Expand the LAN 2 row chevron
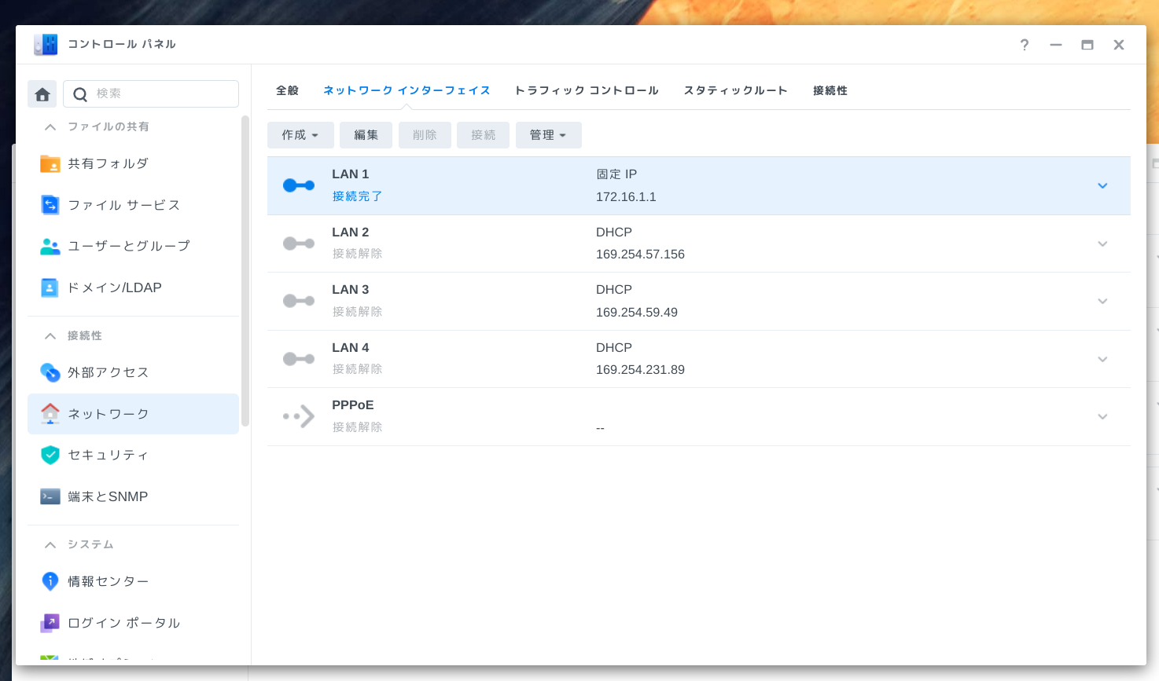This screenshot has height=681, width=1159. point(1102,244)
